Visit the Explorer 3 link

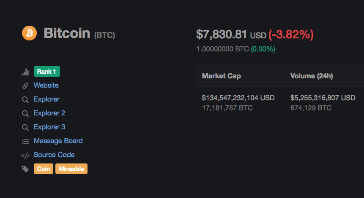(49, 127)
